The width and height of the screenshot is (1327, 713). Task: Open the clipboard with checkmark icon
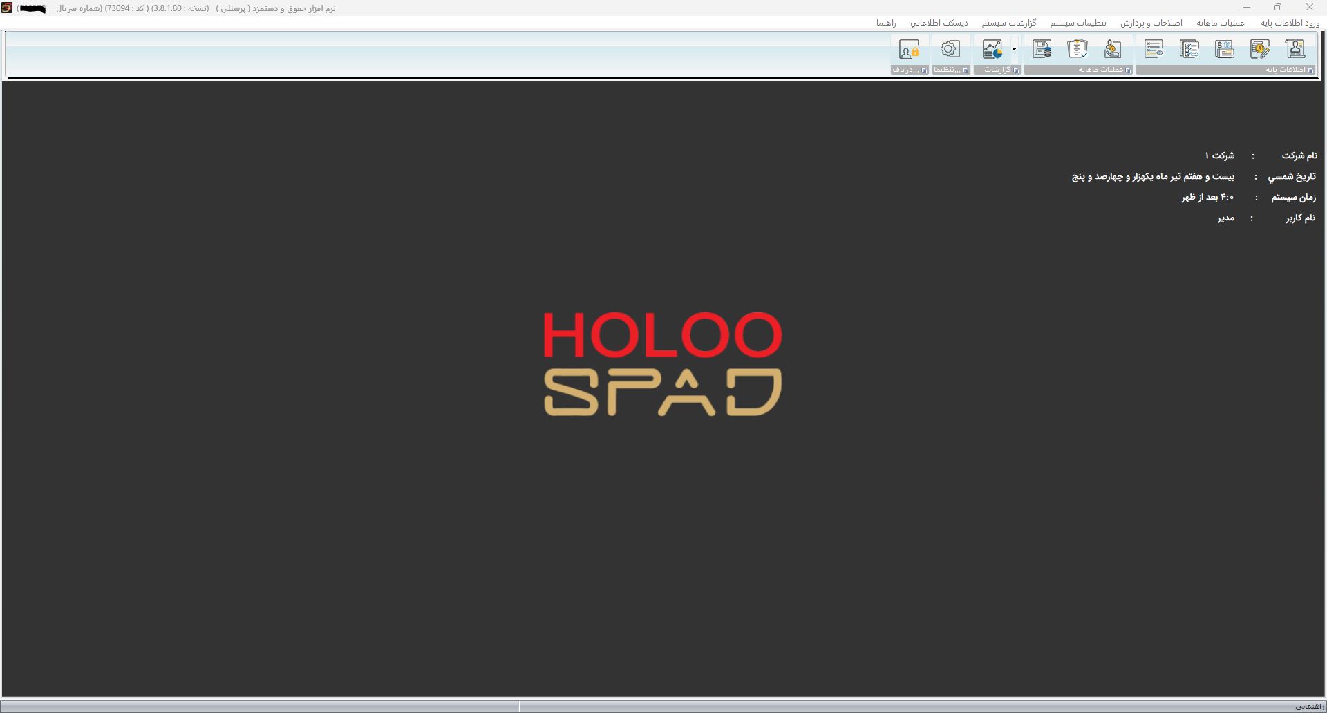1077,49
